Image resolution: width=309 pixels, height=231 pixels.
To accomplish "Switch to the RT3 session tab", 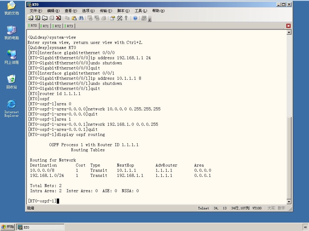I will coord(69,26).
